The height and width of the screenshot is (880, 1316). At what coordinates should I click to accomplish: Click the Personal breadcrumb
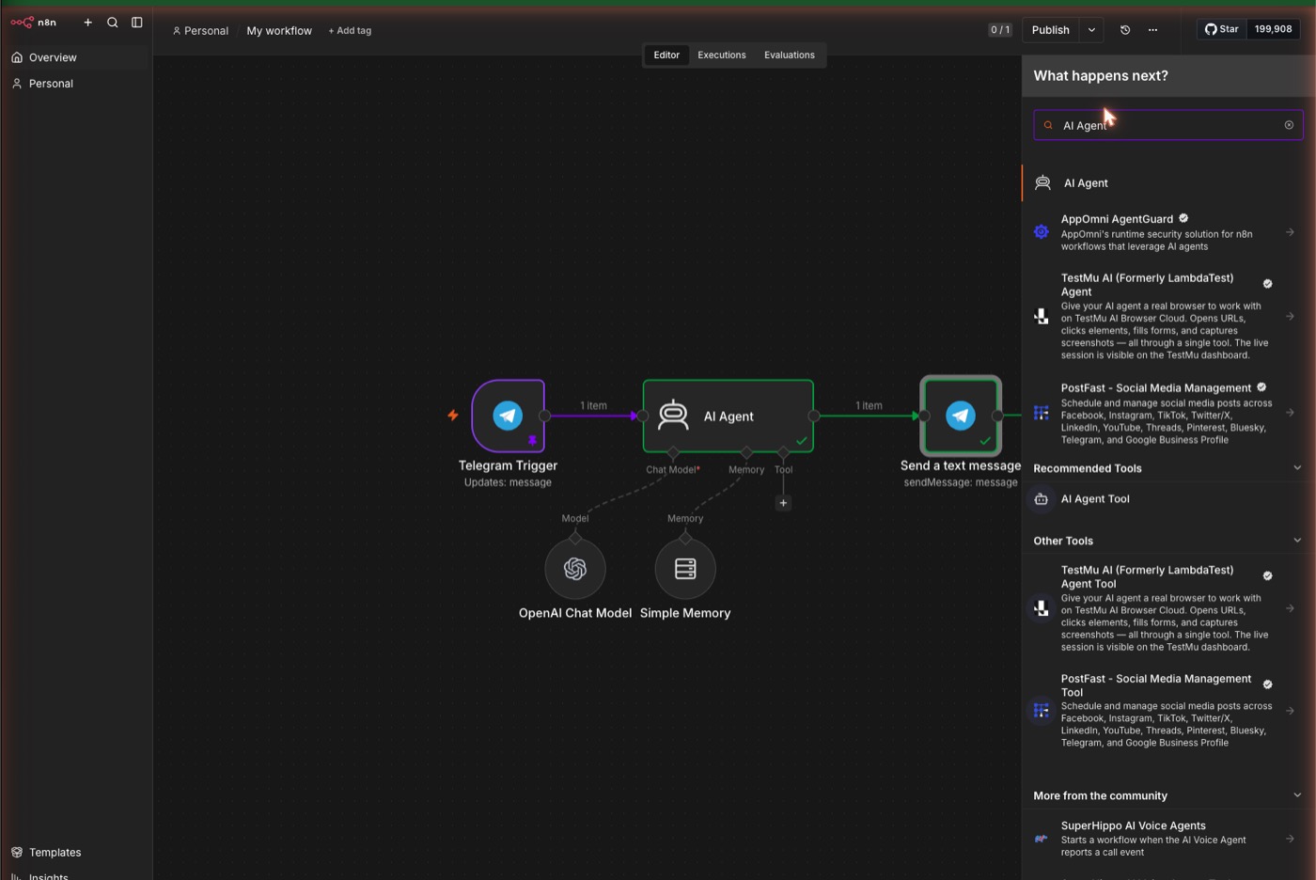pos(200,31)
